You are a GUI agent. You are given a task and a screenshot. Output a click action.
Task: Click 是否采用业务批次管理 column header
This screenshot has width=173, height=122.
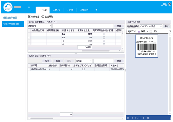104,30
